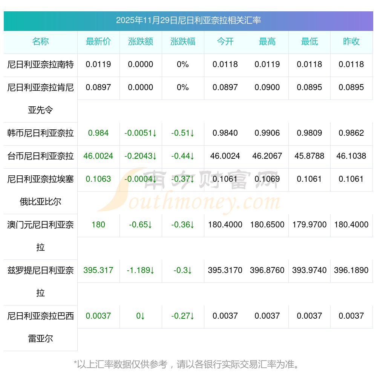Click change amount -0.2043↓
This screenshot has height=376, width=377.
pos(141,156)
